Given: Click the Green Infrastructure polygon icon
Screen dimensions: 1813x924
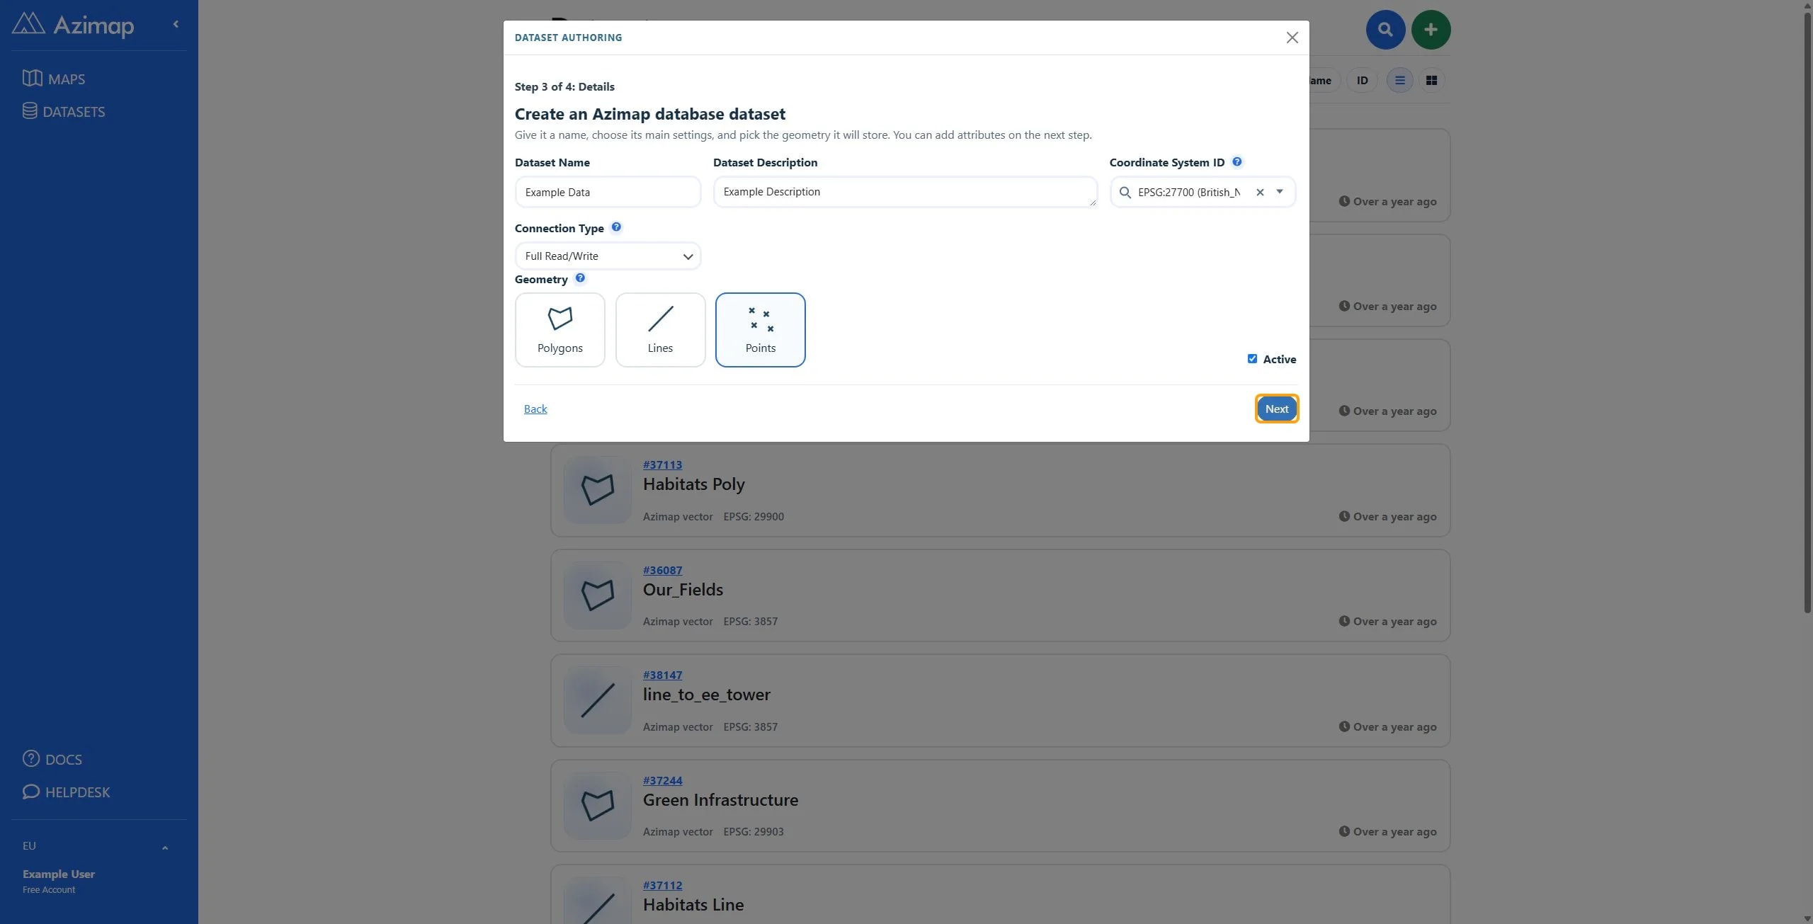Looking at the screenshot, I should pyautogui.click(x=597, y=805).
